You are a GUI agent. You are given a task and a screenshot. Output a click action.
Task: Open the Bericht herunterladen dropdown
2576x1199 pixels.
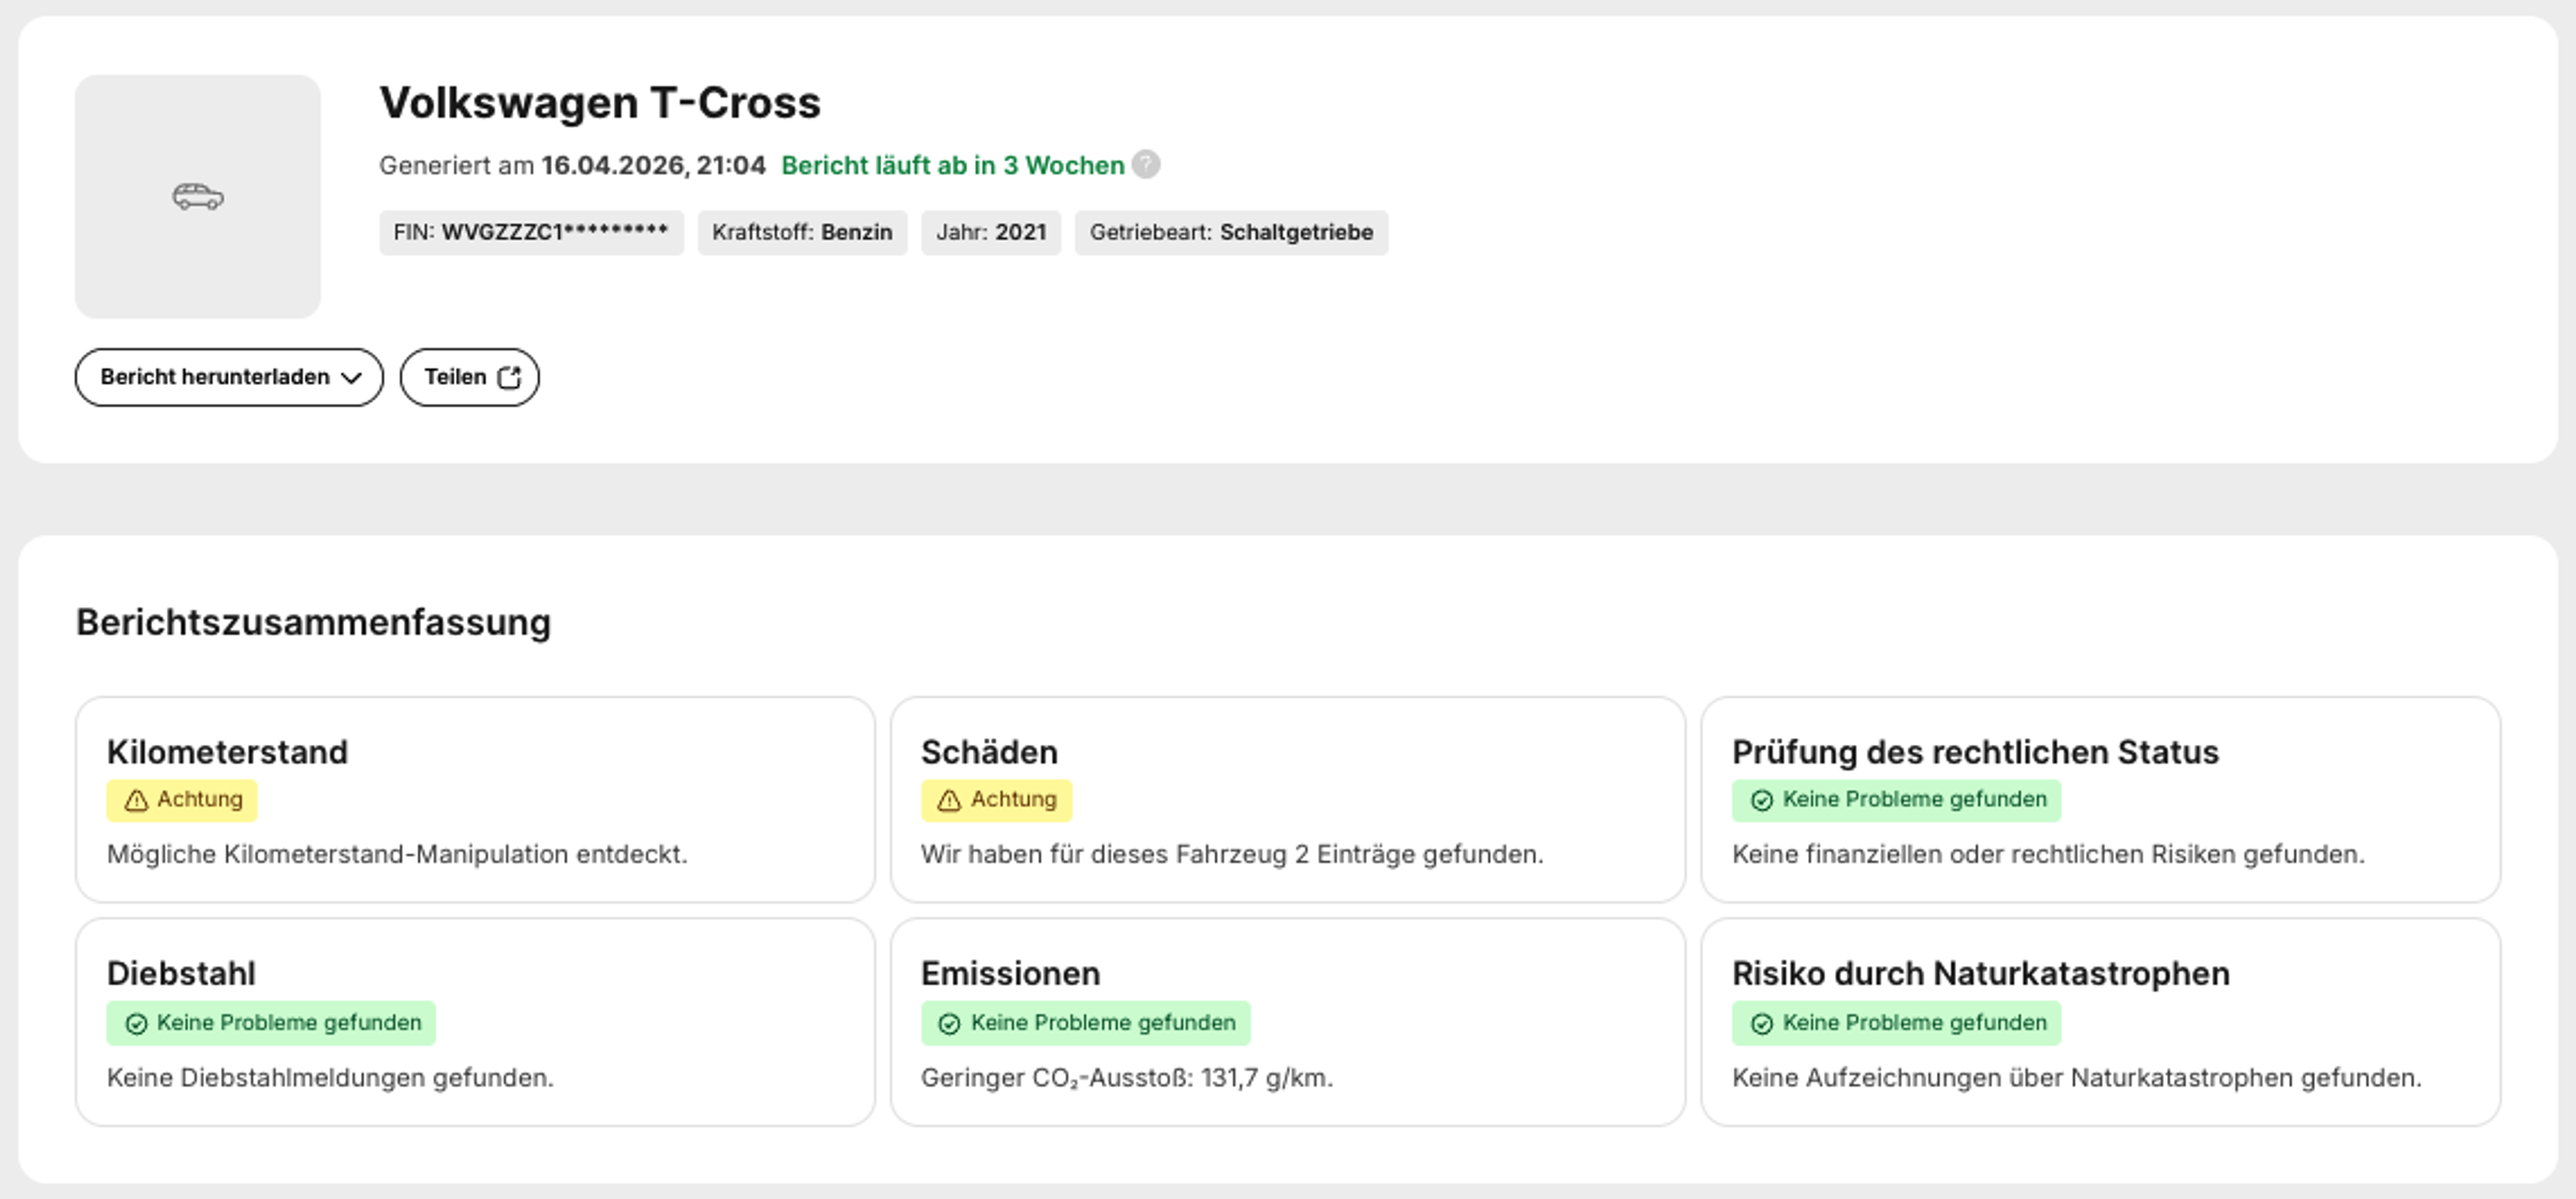pos(229,377)
